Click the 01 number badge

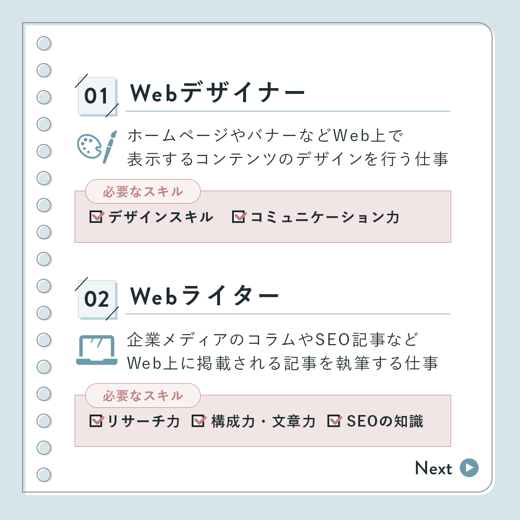click(x=97, y=96)
